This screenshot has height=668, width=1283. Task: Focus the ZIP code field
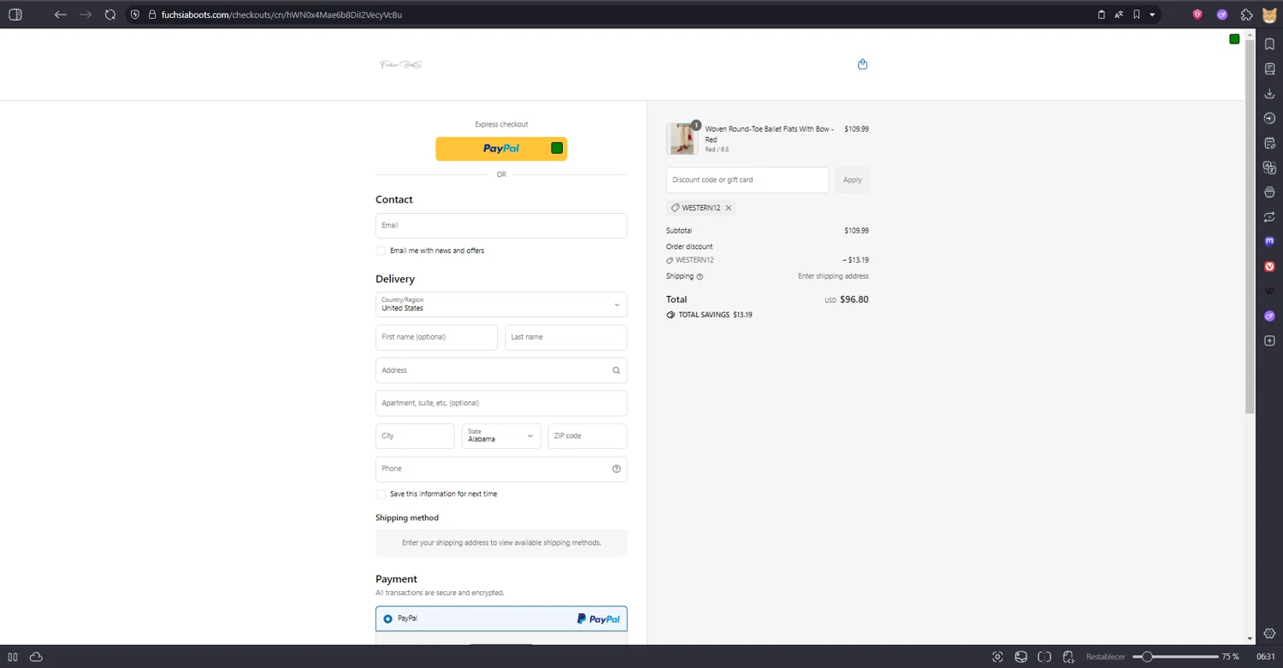coord(588,435)
